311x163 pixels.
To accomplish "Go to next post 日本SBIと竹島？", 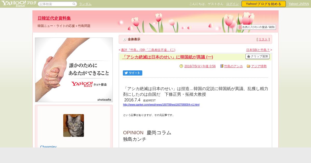I will tap(258, 50).
